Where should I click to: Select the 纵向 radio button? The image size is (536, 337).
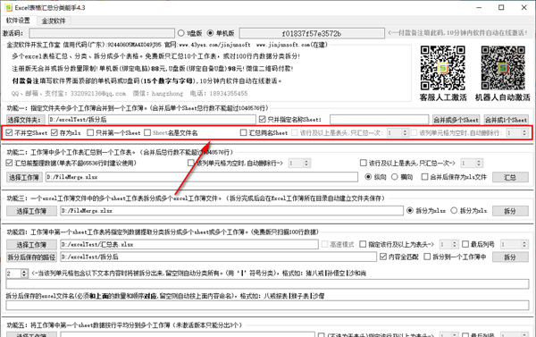point(368,177)
